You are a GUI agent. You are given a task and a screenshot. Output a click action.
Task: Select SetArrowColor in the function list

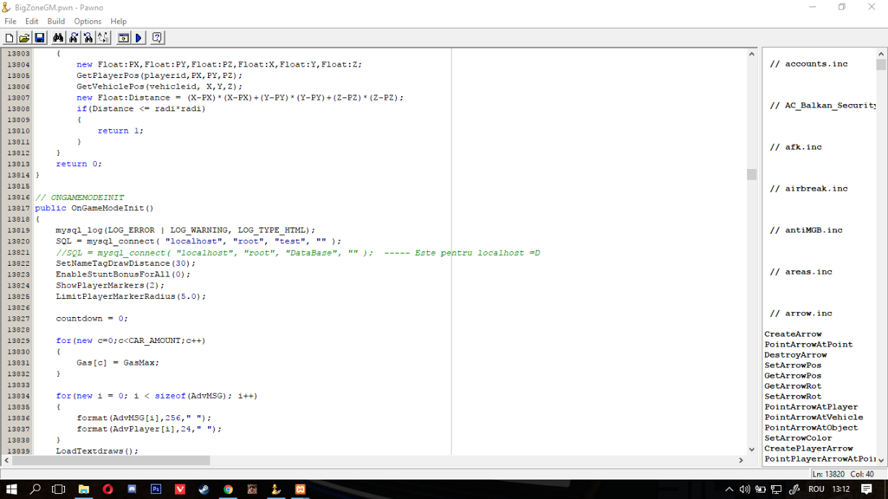tap(798, 438)
